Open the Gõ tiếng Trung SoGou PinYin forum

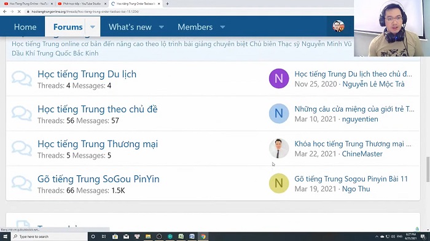[x=98, y=179]
